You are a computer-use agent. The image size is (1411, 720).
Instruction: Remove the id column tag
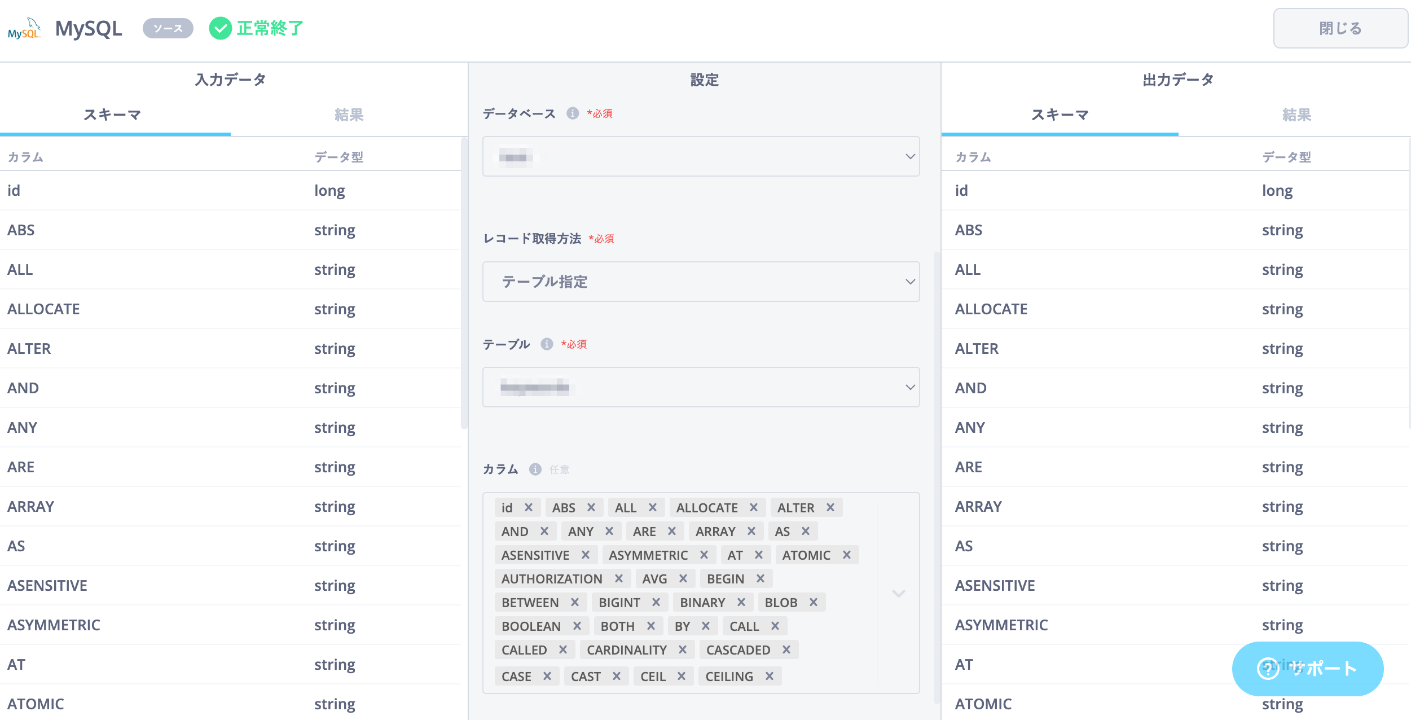(x=529, y=507)
